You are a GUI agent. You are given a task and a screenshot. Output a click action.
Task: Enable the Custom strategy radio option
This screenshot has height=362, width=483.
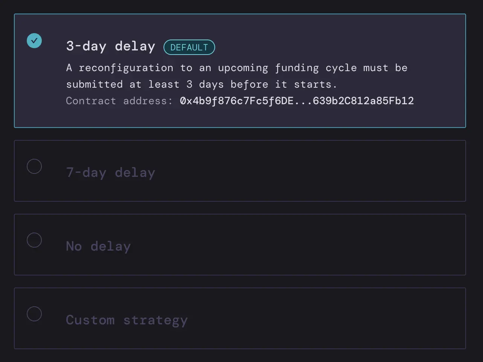click(34, 314)
